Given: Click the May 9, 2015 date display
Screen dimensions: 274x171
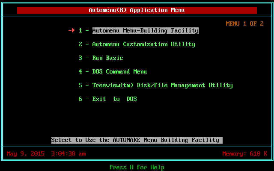Looking at the screenshot, I should click(26, 154).
